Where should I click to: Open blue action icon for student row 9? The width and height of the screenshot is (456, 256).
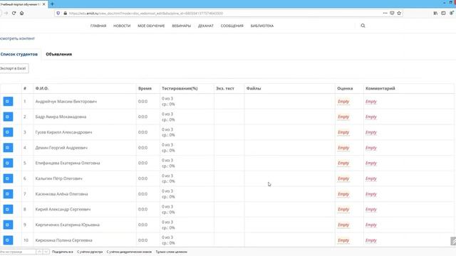[8, 225]
